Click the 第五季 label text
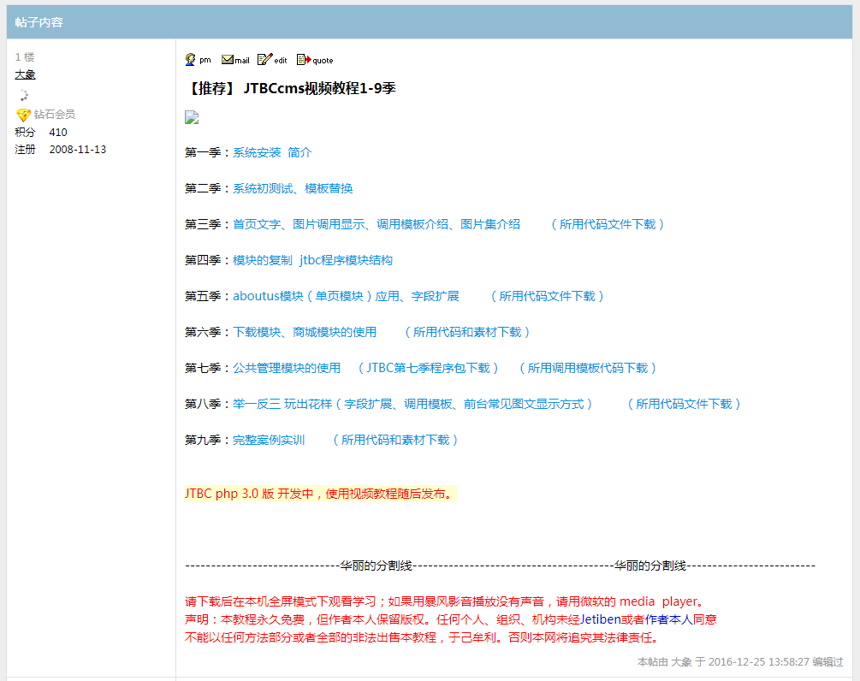 click(203, 296)
